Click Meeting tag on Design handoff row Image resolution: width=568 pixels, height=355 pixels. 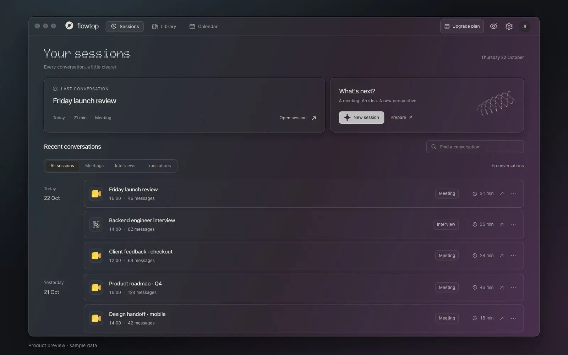447,318
